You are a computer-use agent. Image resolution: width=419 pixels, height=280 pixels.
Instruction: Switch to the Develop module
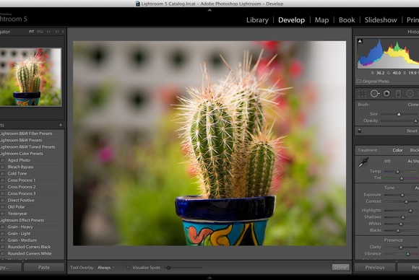point(291,20)
